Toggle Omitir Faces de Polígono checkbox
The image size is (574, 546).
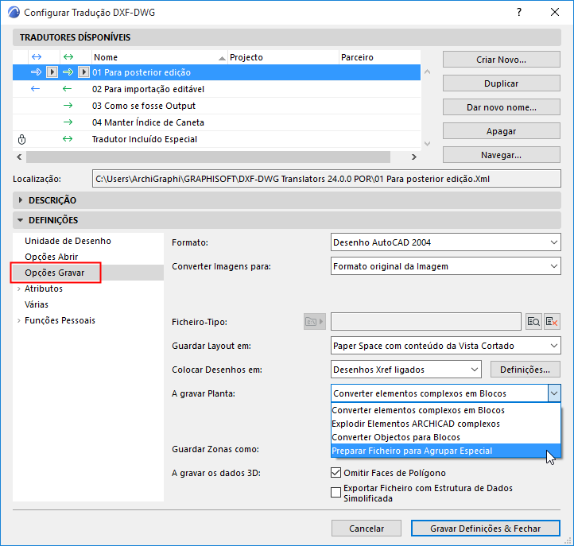point(335,472)
